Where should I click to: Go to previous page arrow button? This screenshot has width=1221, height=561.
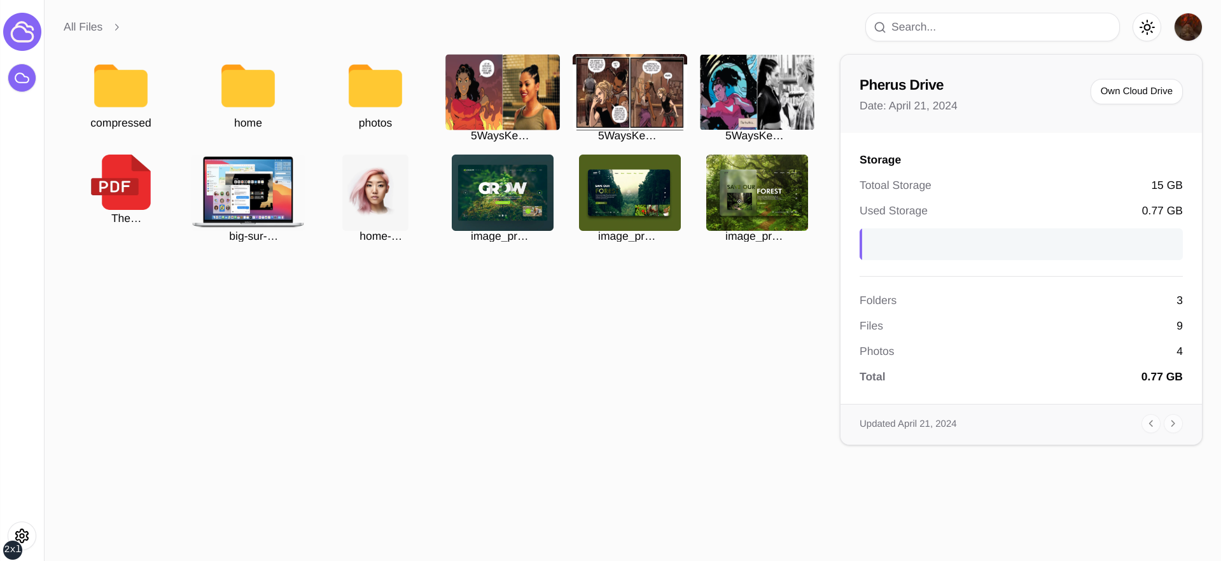pyautogui.click(x=1151, y=424)
